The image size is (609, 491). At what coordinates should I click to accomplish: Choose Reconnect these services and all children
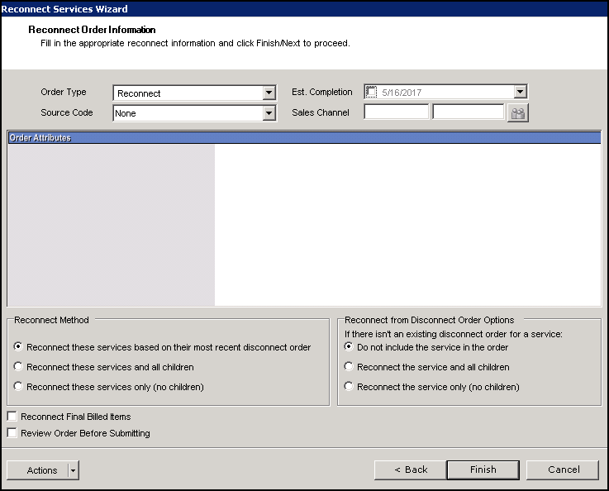tap(19, 367)
